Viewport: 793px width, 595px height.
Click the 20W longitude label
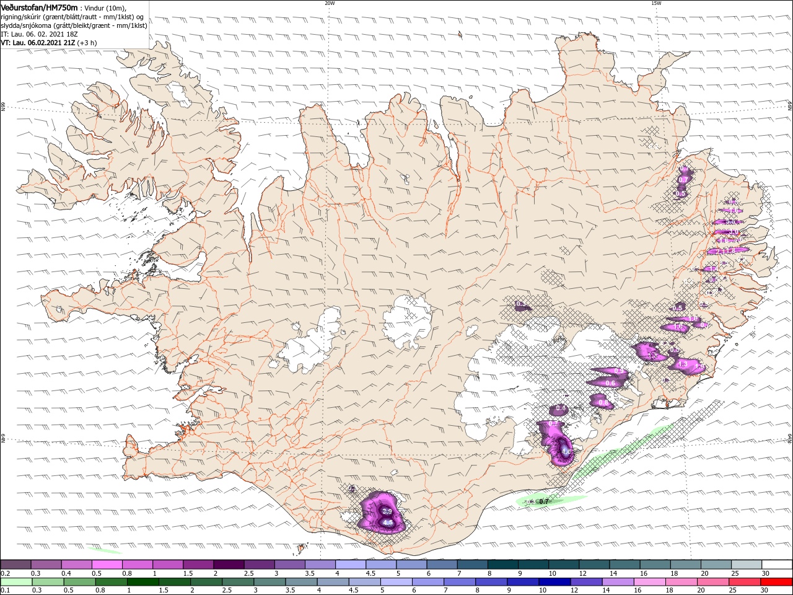click(330, 3)
